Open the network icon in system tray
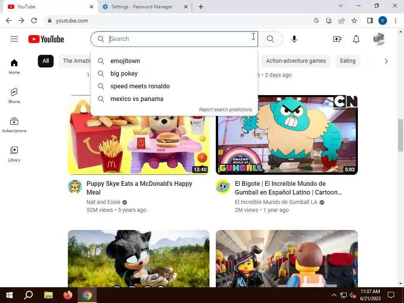The height and width of the screenshot is (303, 404). click(344, 295)
